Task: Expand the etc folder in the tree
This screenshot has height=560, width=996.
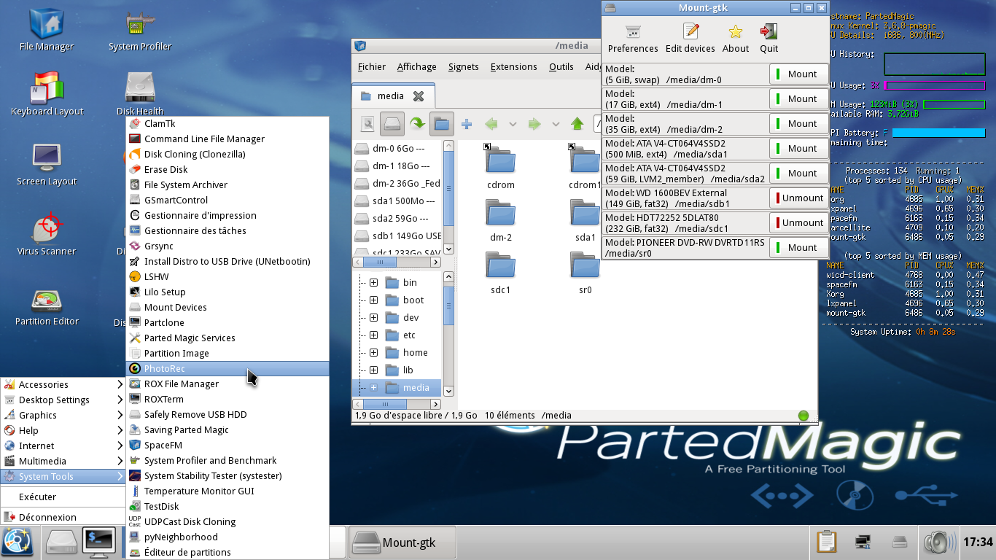Action: tap(373, 335)
